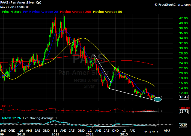
Task: Select the Price History legend label
Action: 12,12
